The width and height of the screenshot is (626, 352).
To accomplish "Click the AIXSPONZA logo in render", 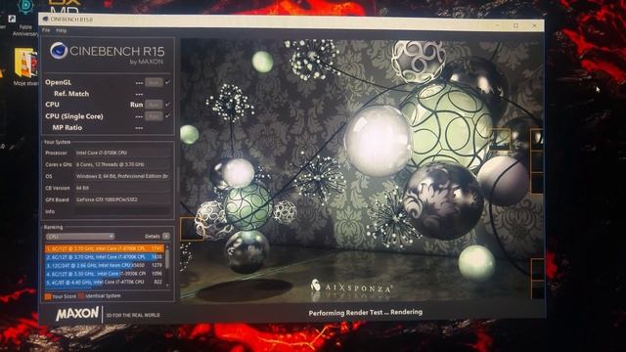I will (352, 286).
